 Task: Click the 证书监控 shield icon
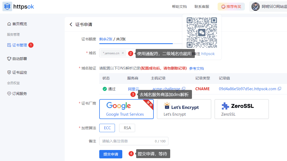[9, 72]
